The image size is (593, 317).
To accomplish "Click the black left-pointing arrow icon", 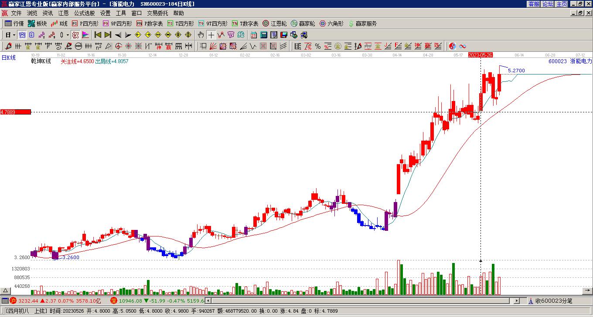I will click(118, 35).
